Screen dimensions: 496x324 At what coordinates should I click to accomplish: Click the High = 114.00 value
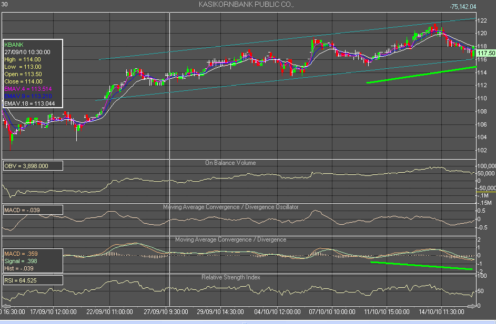[23, 59]
